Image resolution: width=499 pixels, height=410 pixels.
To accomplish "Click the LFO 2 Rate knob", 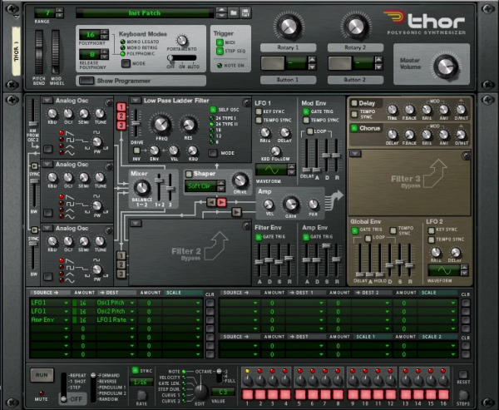I will click(436, 253).
